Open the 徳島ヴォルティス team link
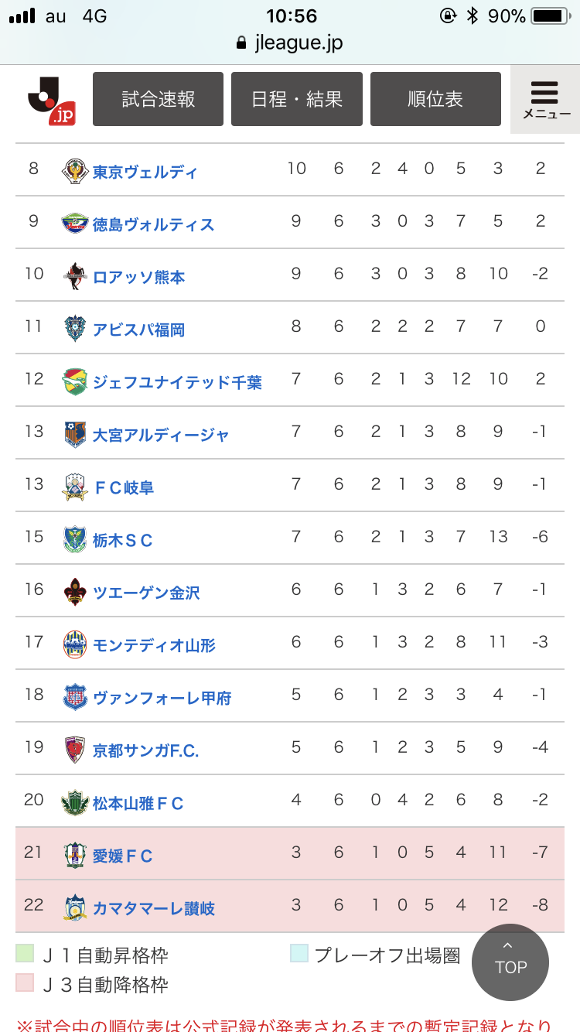 coord(153,224)
